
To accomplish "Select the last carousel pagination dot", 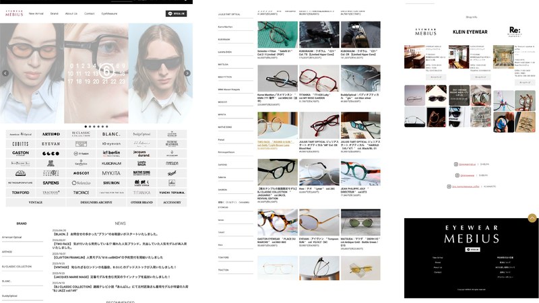I will [107, 127].
